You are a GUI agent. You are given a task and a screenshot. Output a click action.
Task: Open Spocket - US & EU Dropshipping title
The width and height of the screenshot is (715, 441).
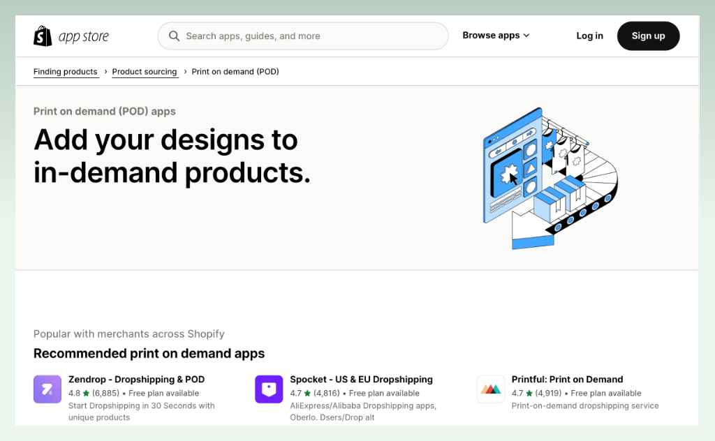click(361, 380)
